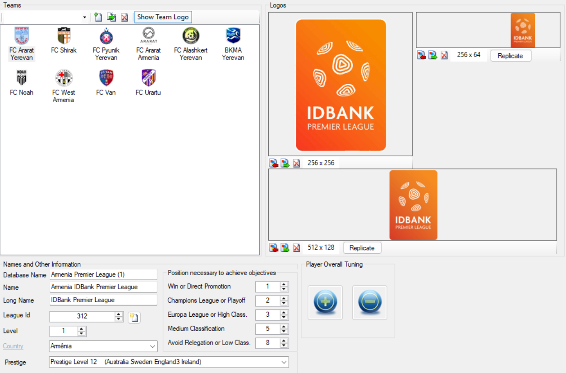Open the team selection dropdown in Teams toolbar
Image resolution: width=566 pixels, height=373 pixels.
[85, 17]
